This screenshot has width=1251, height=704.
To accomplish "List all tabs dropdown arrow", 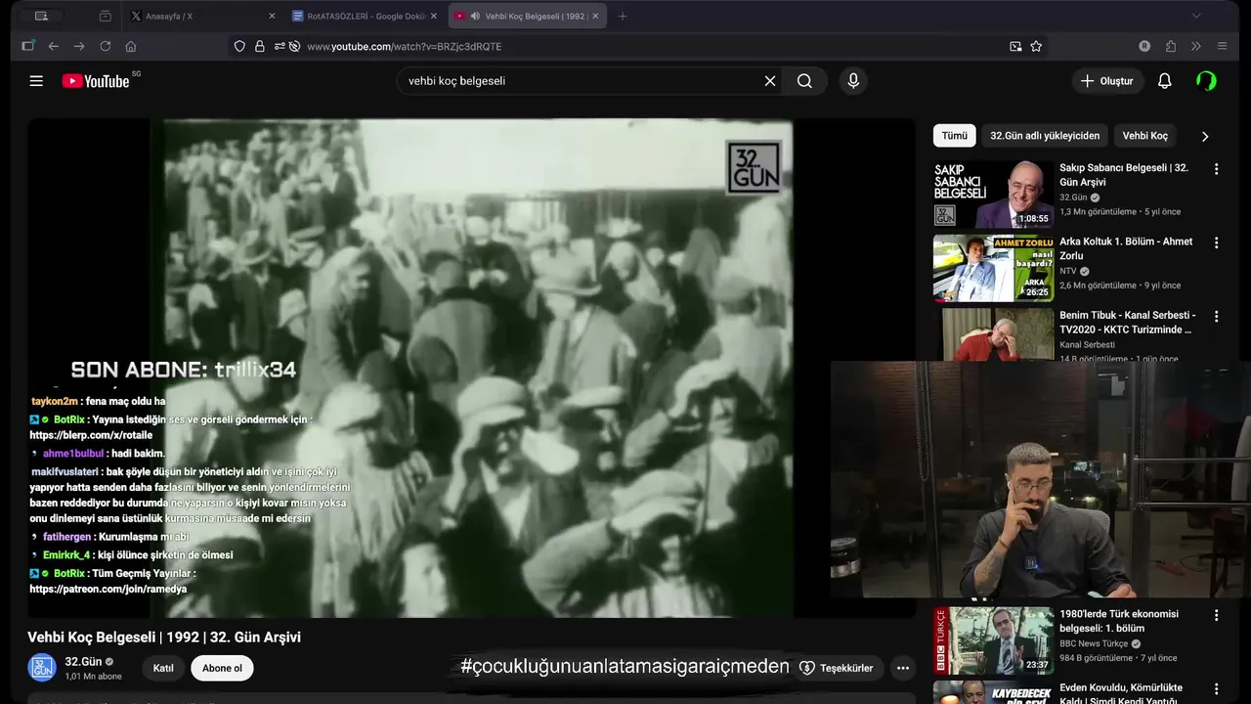I will (x=1196, y=16).
